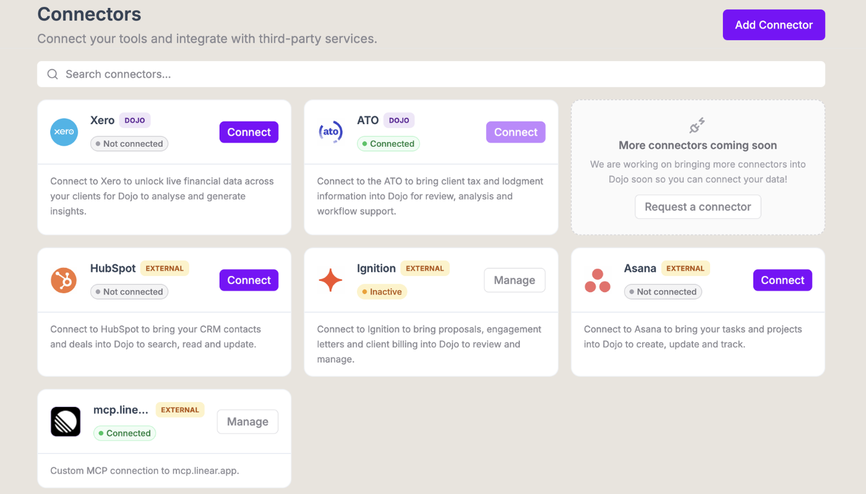Click the Ignition card title
The height and width of the screenshot is (494, 866).
pyautogui.click(x=376, y=269)
